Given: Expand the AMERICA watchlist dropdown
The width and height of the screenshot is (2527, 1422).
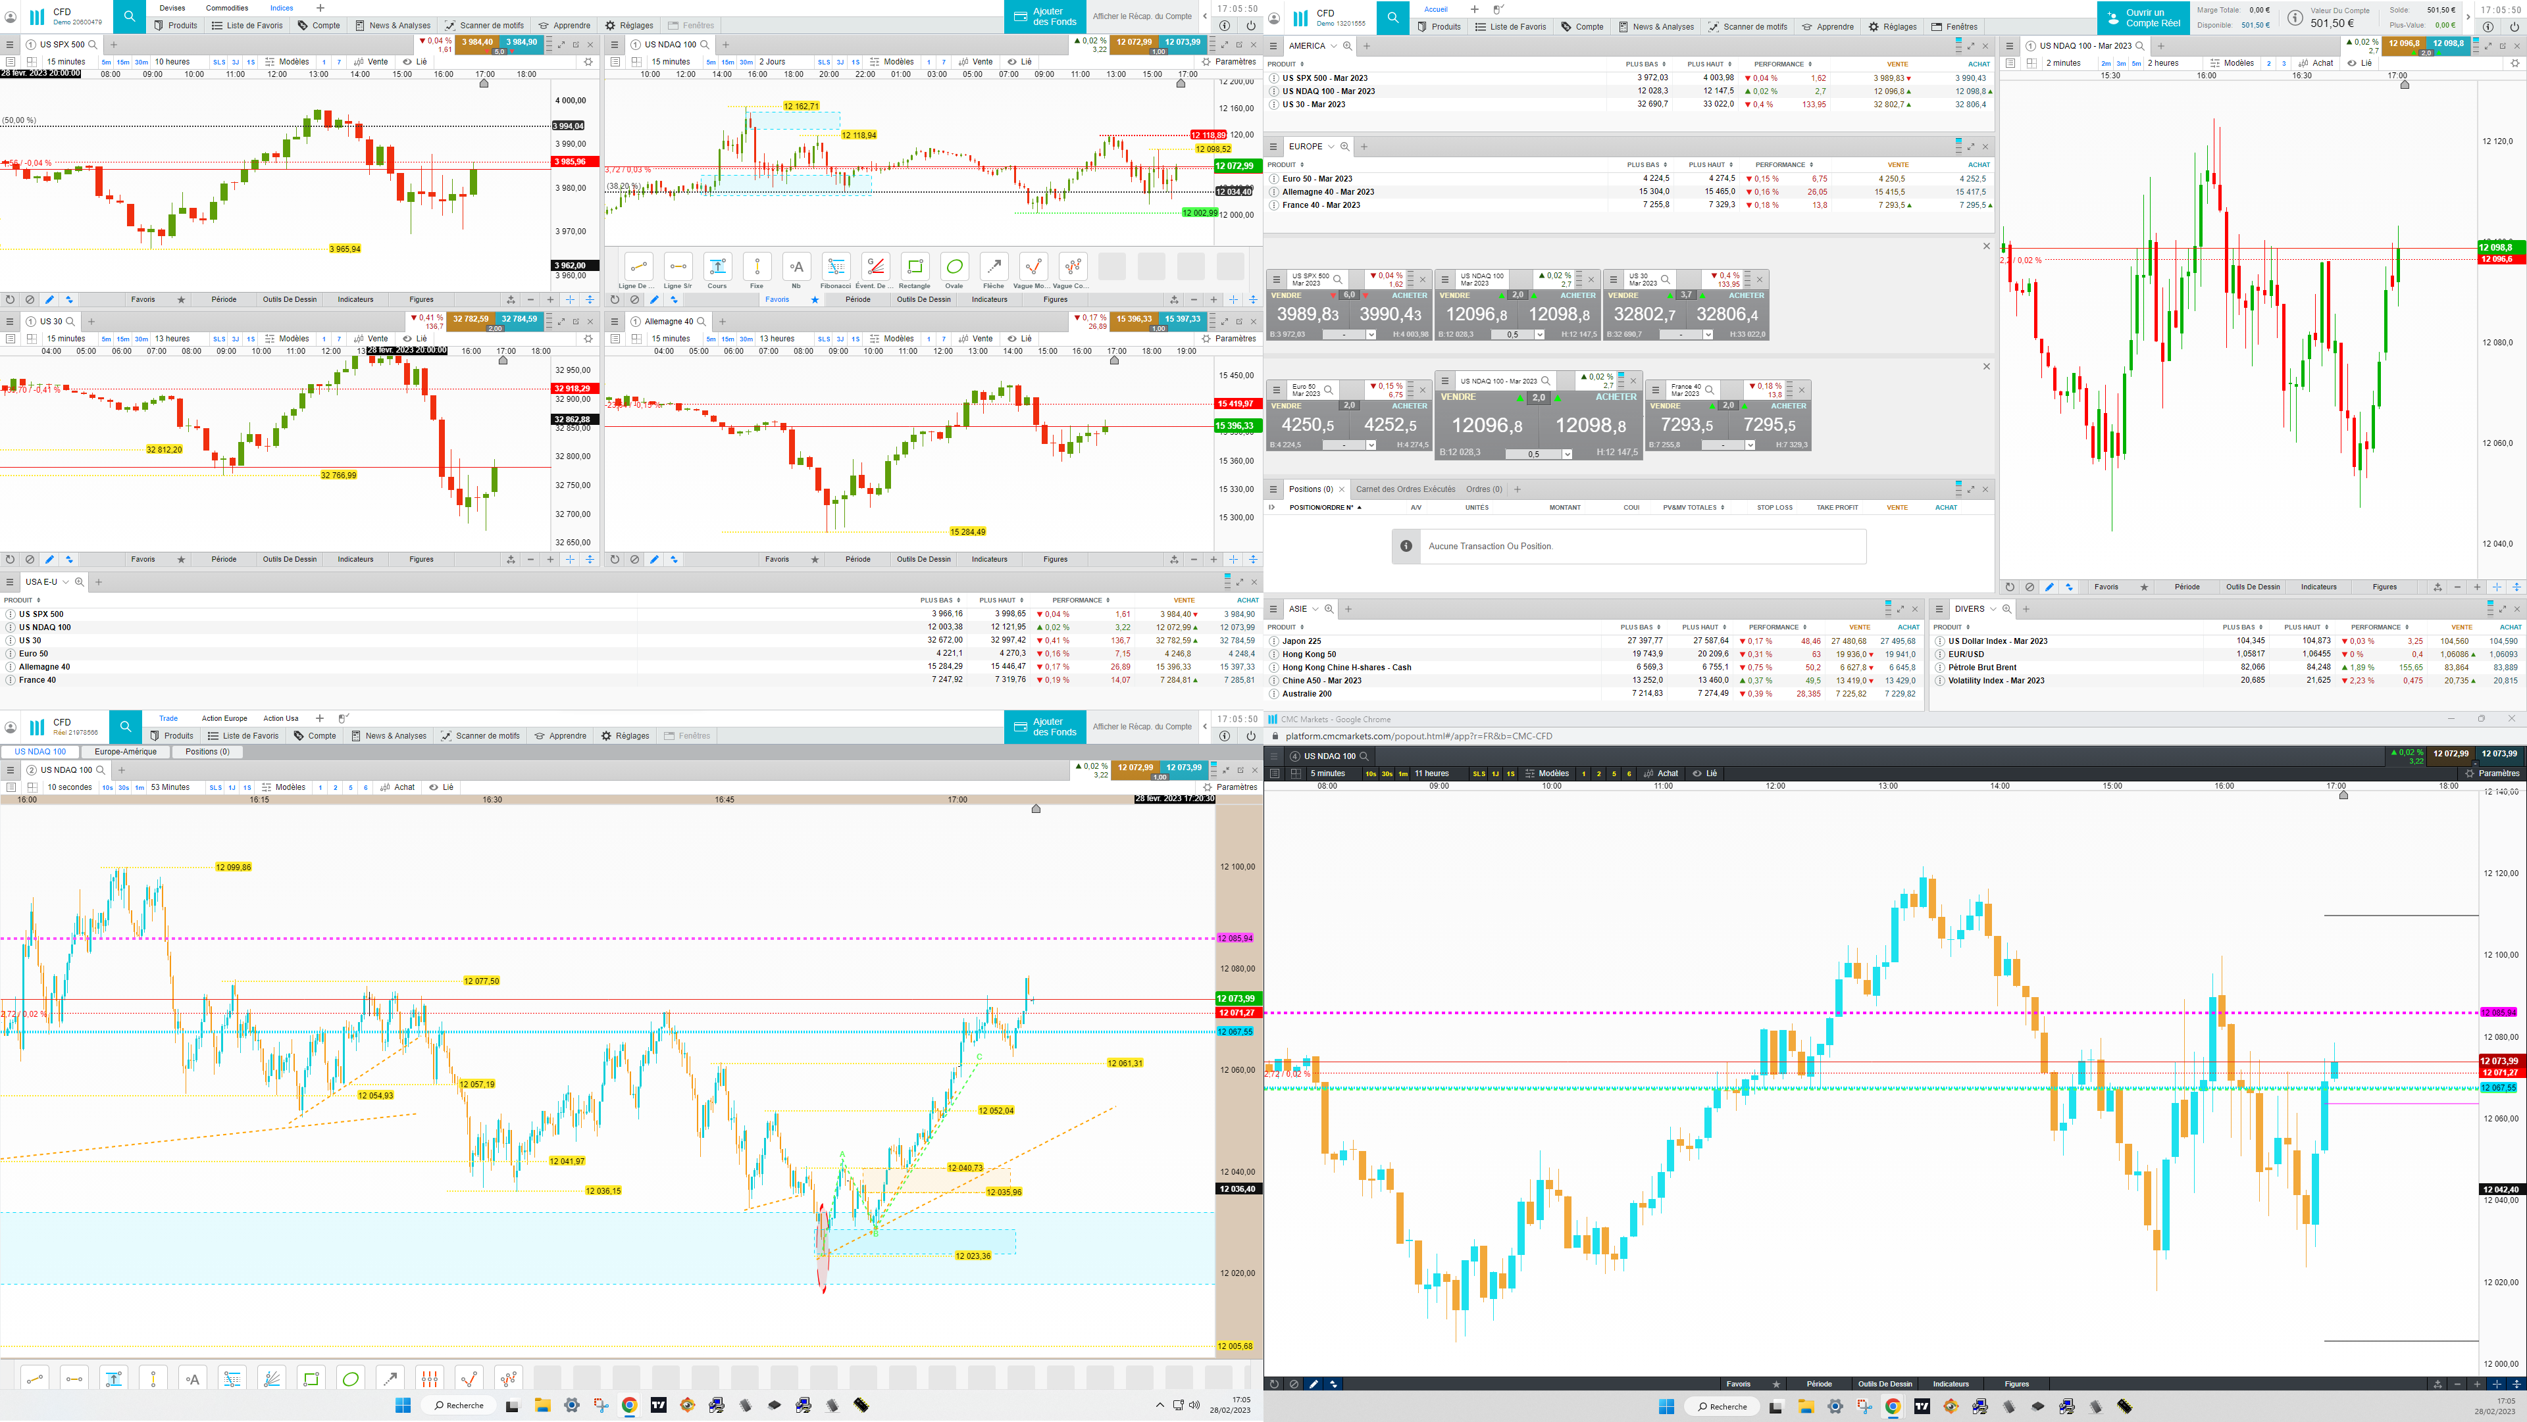Looking at the screenshot, I should (1333, 46).
